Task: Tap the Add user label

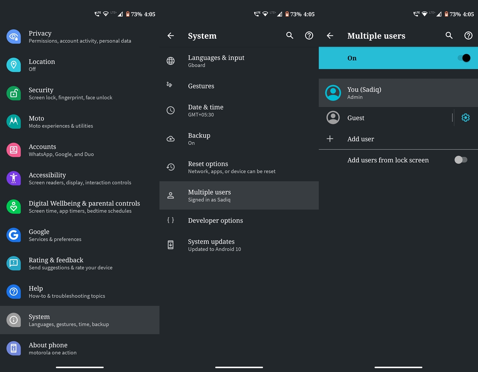Action: [x=360, y=139]
